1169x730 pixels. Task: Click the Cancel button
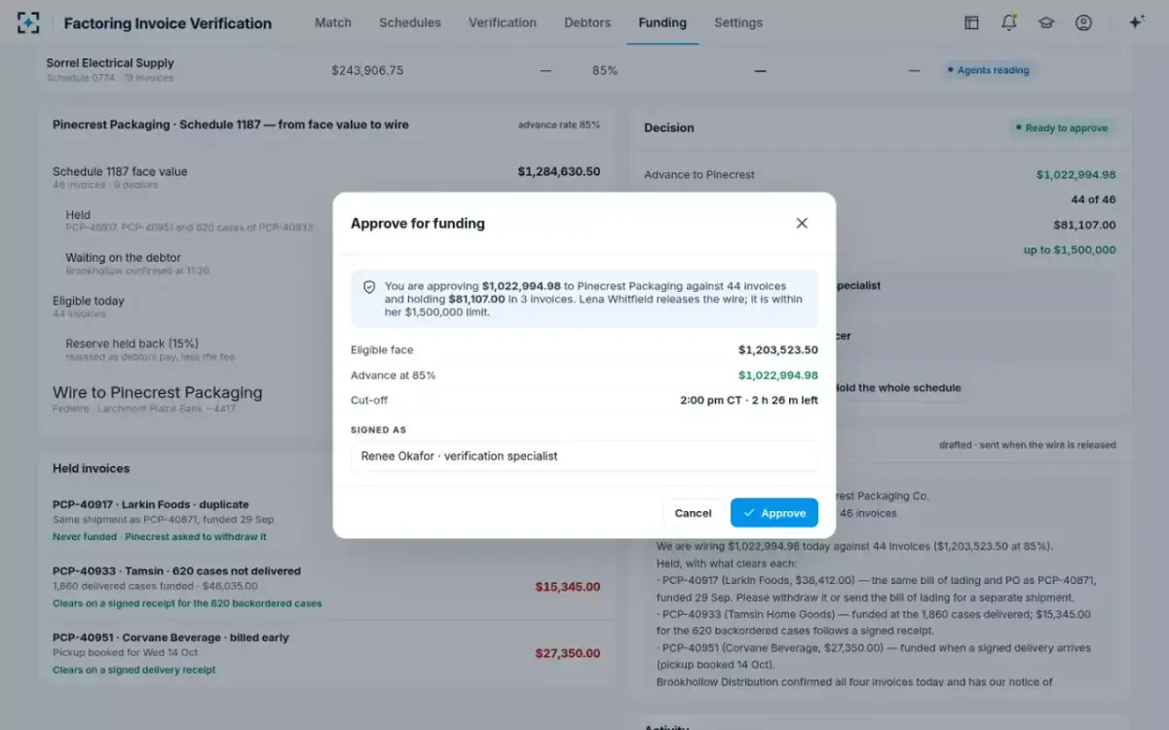[693, 513]
